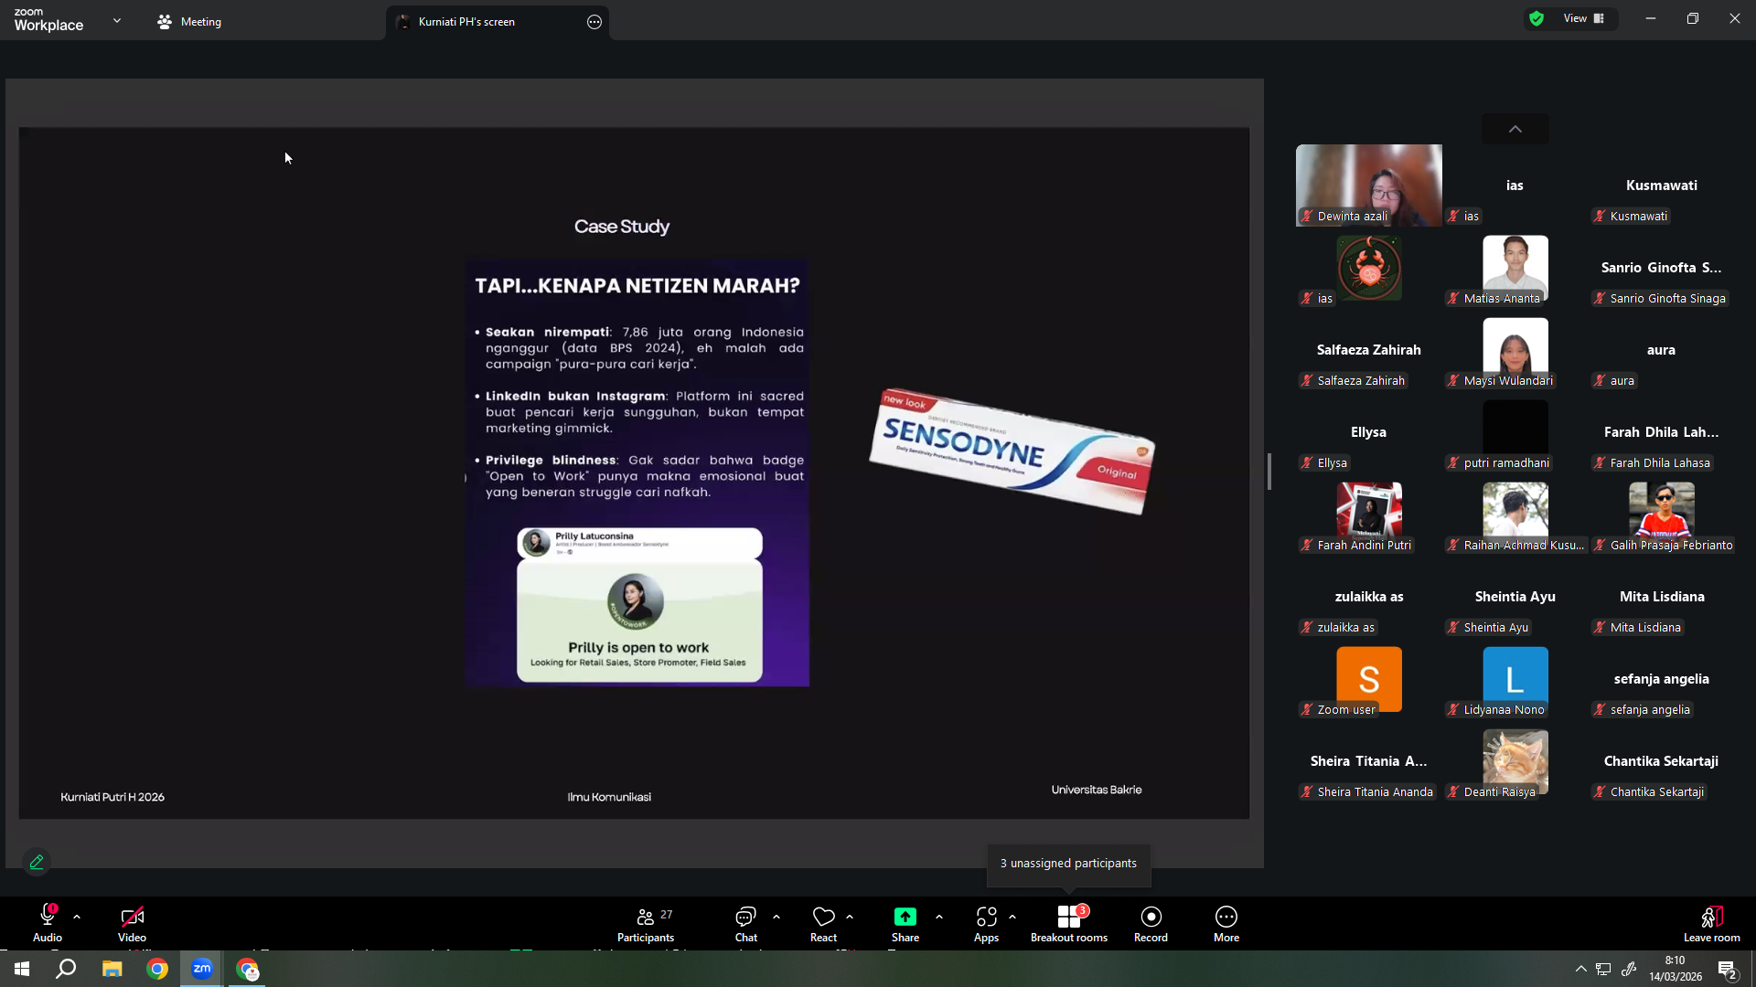This screenshot has height=987, width=1756.
Task: Collapse participant gallery with up chevron
Action: [1515, 129]
